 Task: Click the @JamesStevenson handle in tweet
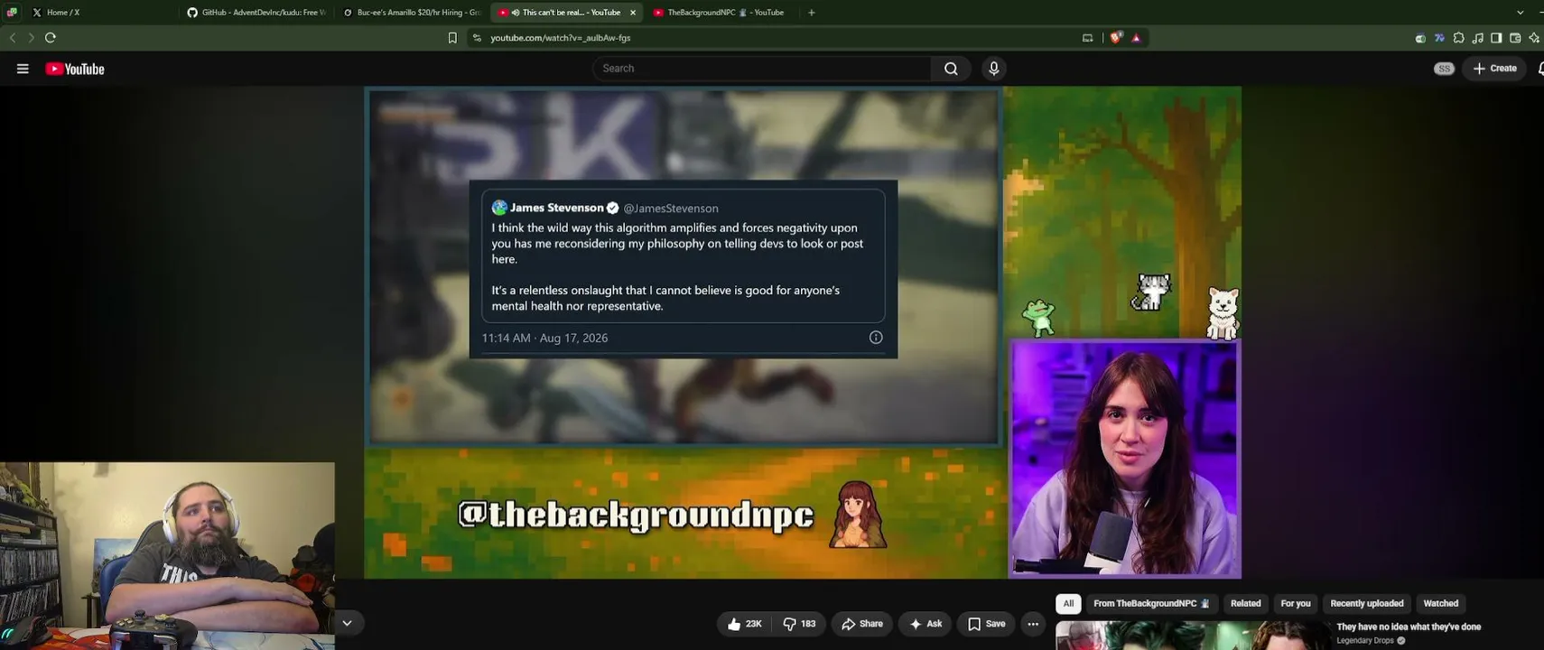pos(671,209)
